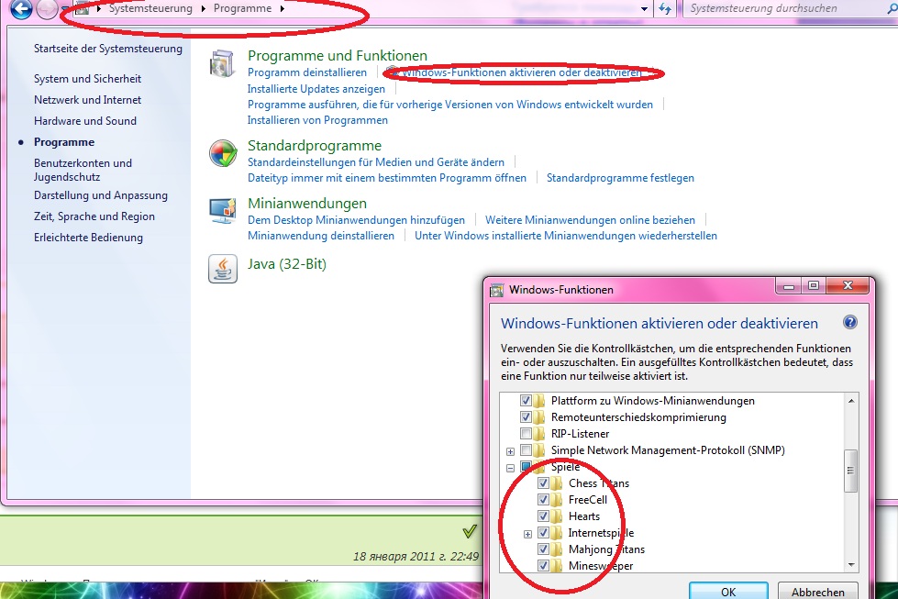The width and height of the screenshot is (898, 599).
Task: Open Hardware und Sound in sidebar
Action: coord(85,121)
